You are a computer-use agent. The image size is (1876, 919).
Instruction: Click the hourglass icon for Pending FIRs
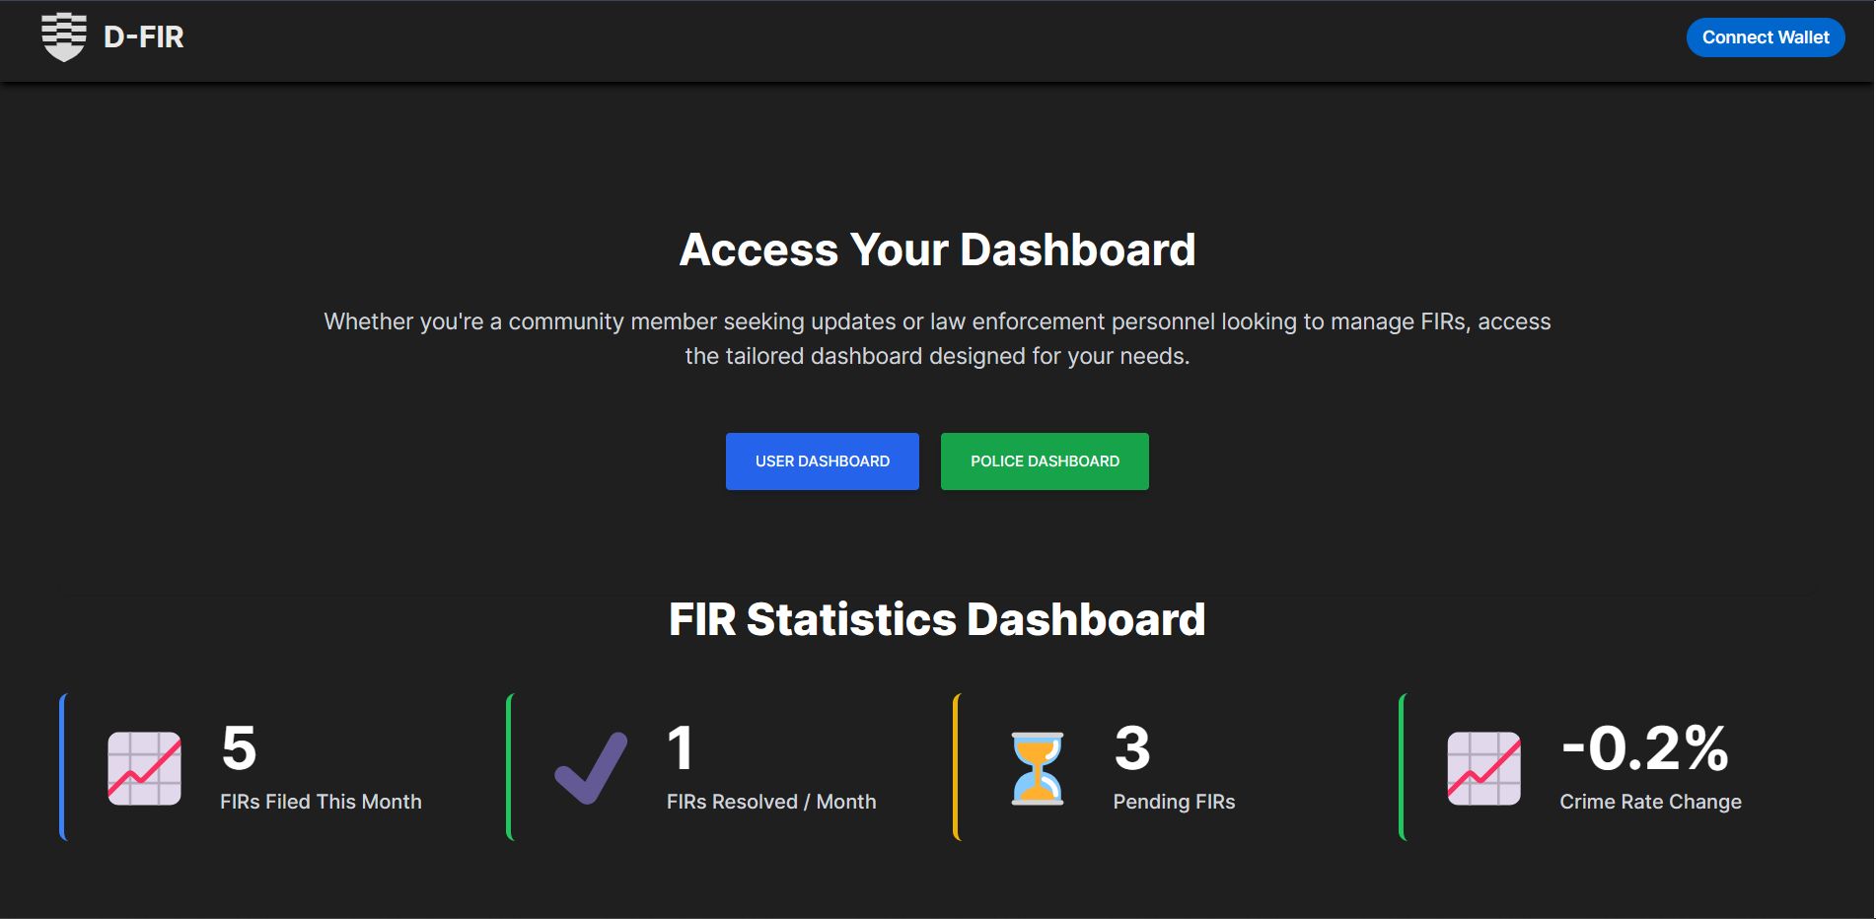pyautogui.click(x=1038, y=768)
